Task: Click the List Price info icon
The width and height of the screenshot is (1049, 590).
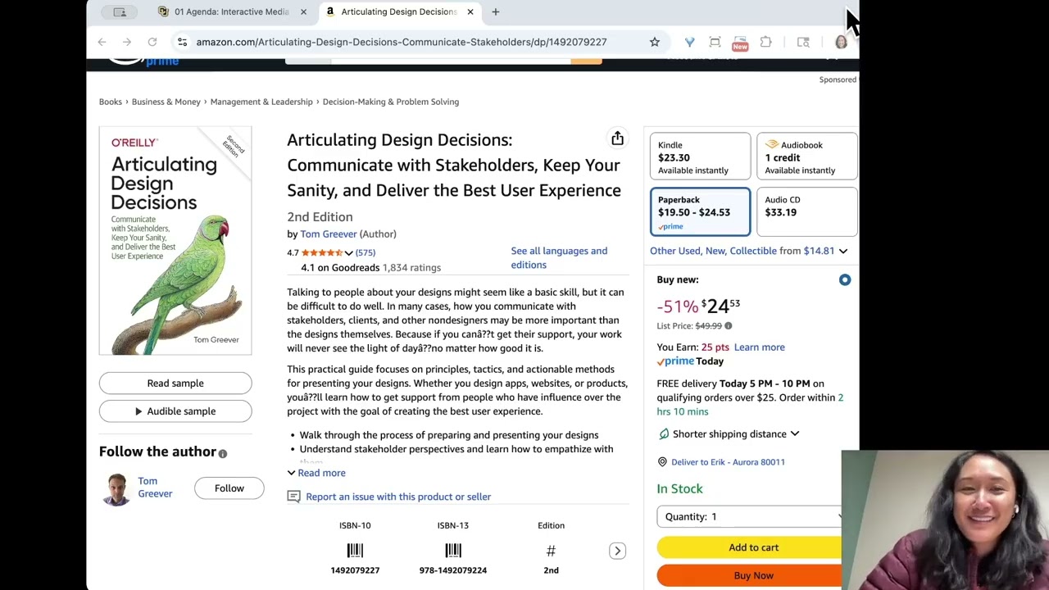Action: click(x=728, y=326)
